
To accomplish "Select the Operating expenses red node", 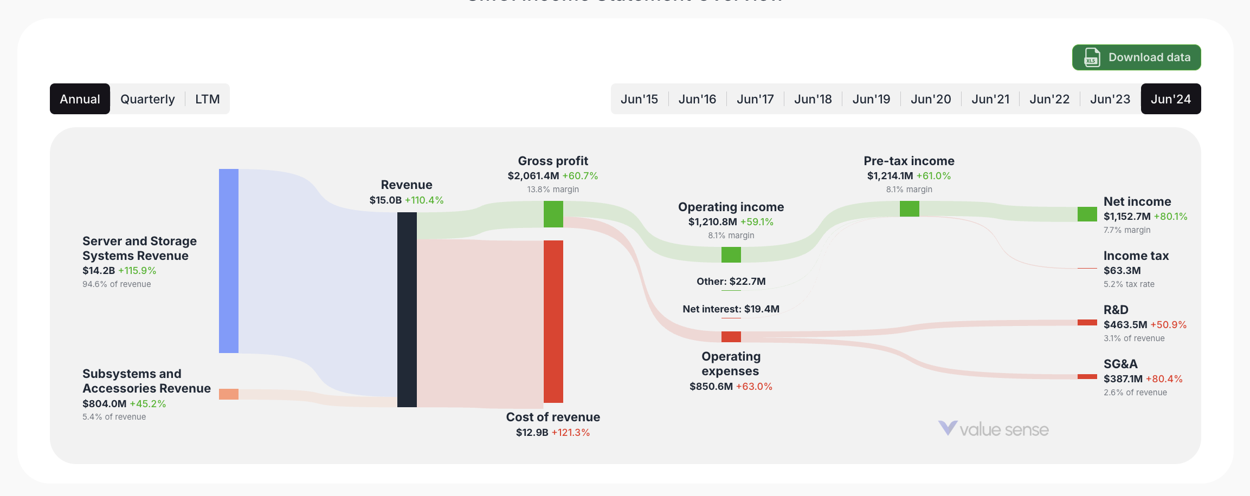I will coord(730,336).
